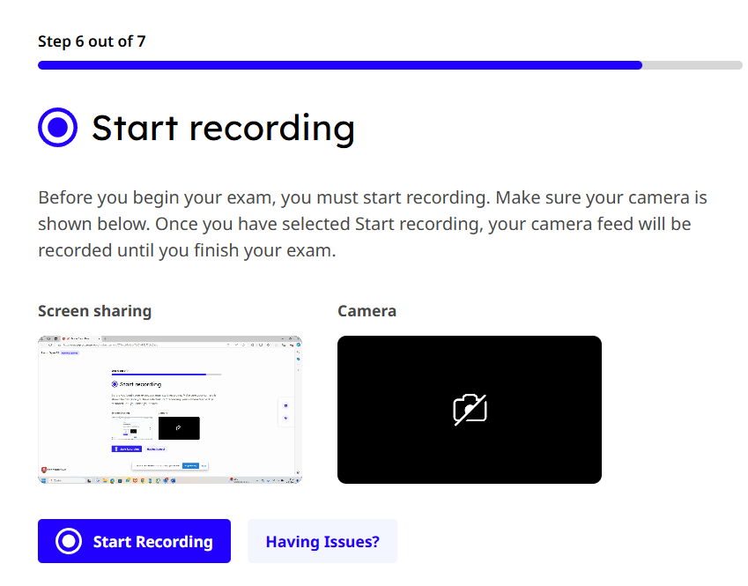Click mini progress bar in screen-share thumbnail
Image resolution: width=748 pixels, height=586 pixels.
click(166, 375)
